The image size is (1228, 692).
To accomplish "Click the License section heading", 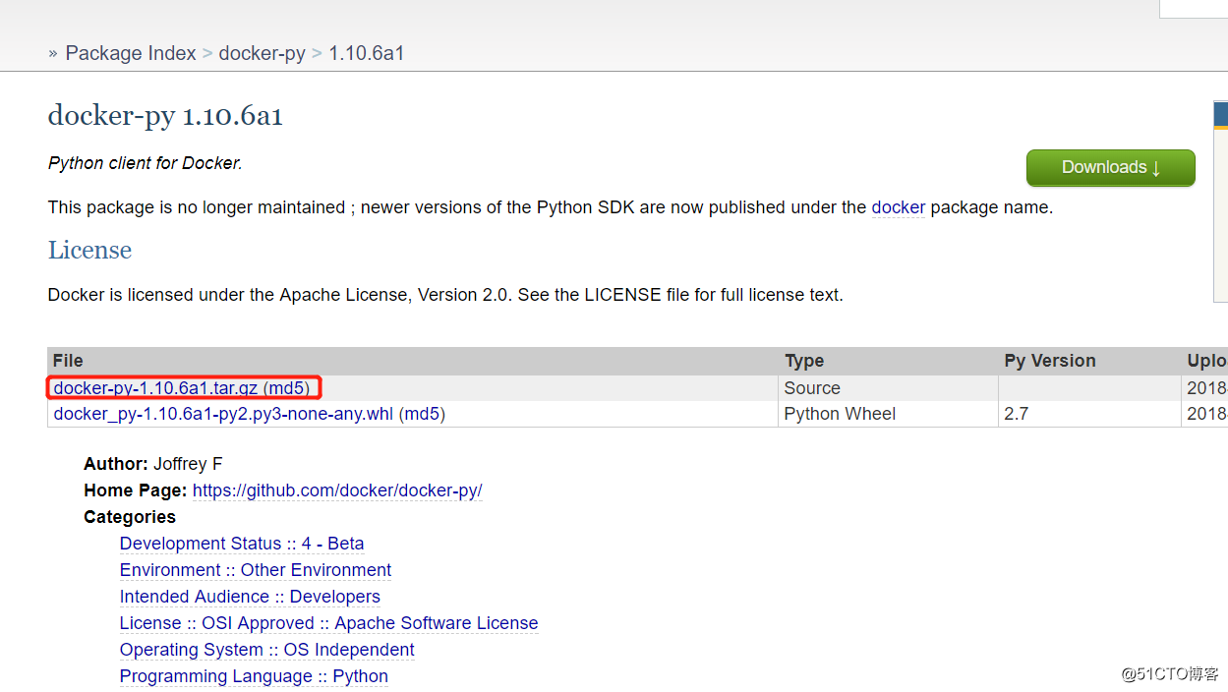I will click(89, 250).
